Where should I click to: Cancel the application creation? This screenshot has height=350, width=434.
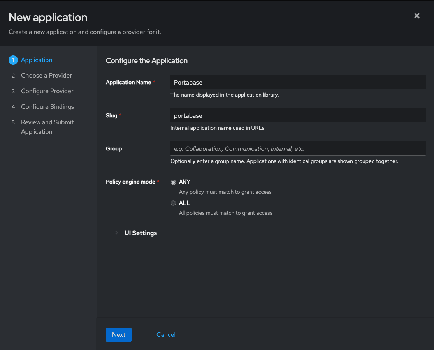[165, 334]
